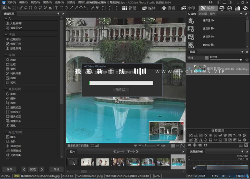Select the straight Line drawing tool
250x179 pixels.
tap(71, 8)
